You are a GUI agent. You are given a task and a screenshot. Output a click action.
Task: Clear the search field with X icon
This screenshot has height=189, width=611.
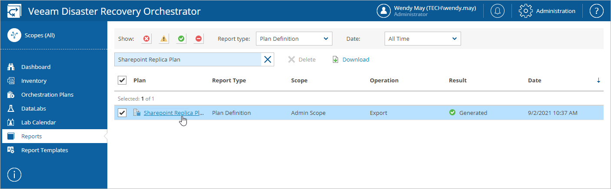point(268,59)
